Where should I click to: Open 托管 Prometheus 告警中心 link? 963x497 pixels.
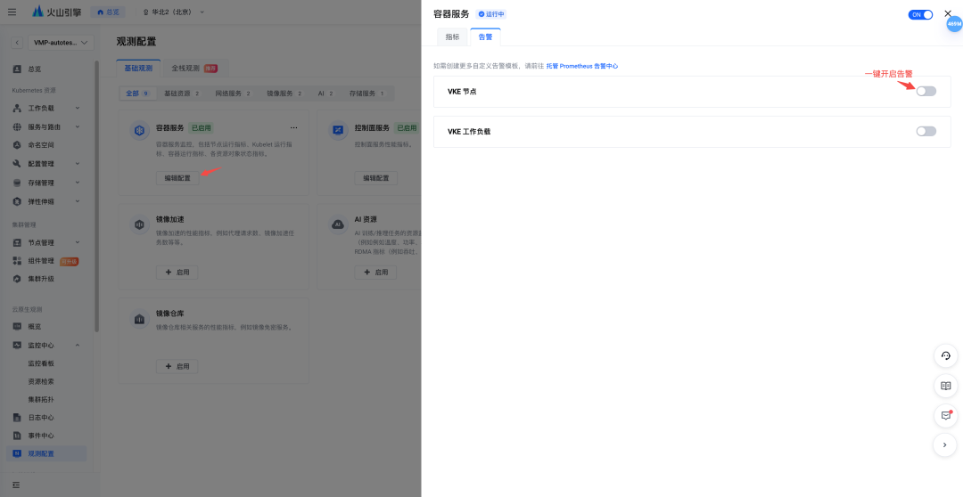[x=581, y=66]
